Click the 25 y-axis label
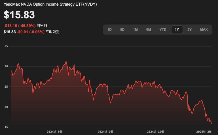The height and width of the screenshot is (135, 218). coord(6,87)
